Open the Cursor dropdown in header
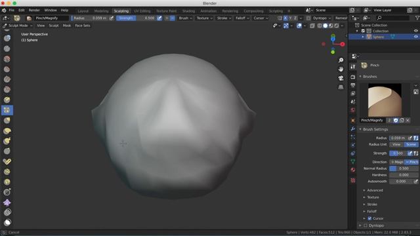420x236 pixels. [x=261, y=18]
